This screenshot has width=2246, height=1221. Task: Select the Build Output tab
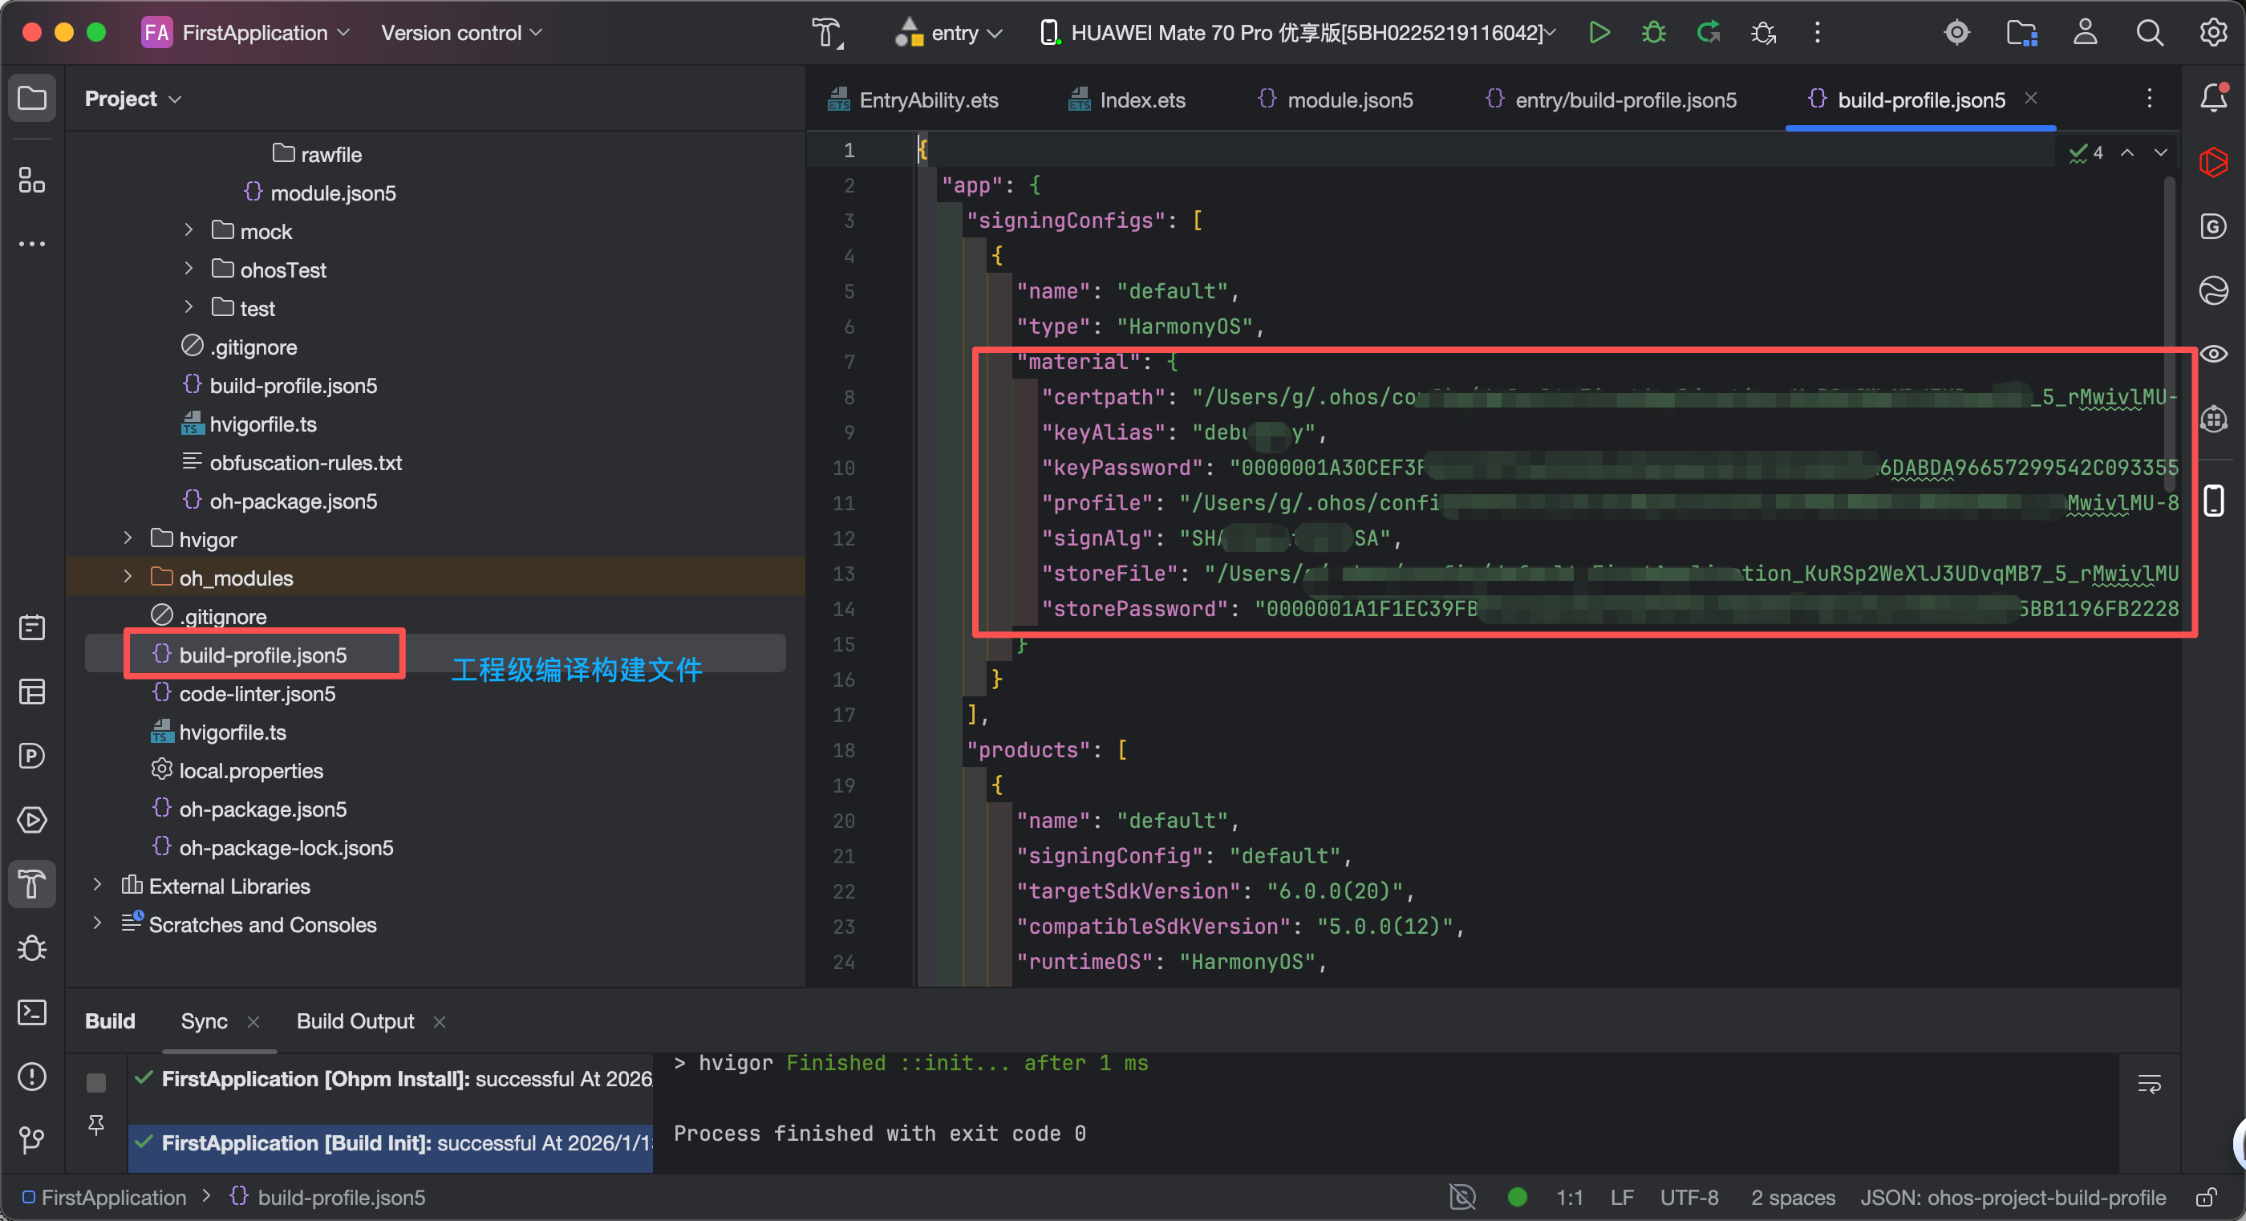coord(355,1021)
